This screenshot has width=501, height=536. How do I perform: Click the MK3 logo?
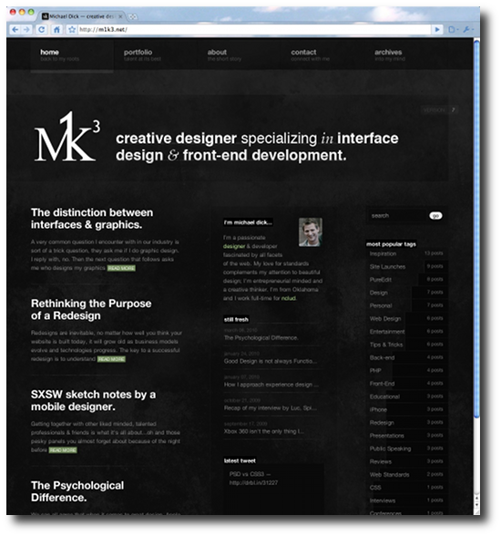point(66,137)
